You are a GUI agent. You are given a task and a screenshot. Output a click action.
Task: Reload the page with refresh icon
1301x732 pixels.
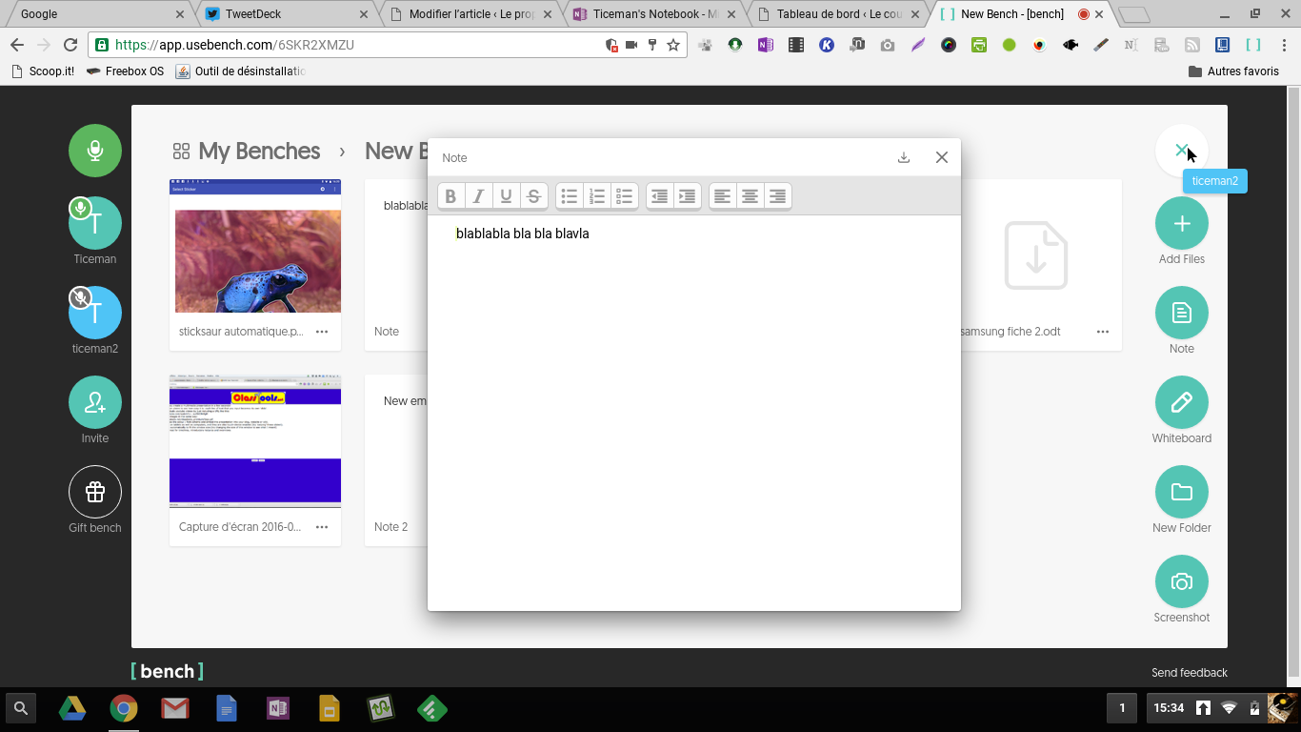[70, 45]
